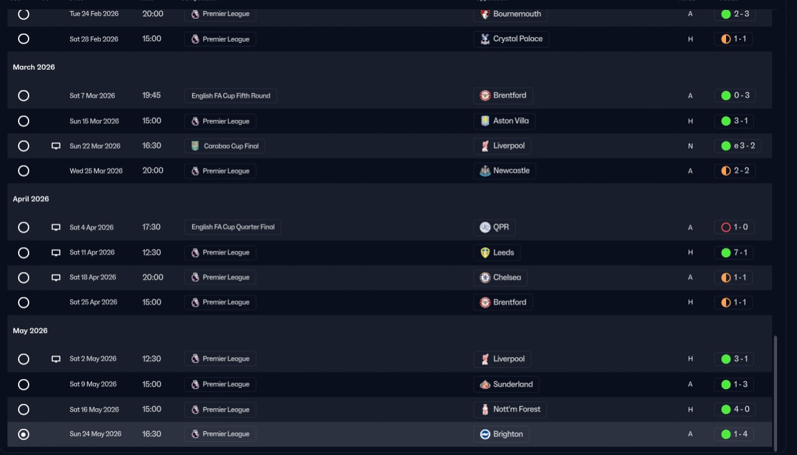Select radio button for Nott'm Forest match
Screen dimensions: 797x455
[24, 410]
